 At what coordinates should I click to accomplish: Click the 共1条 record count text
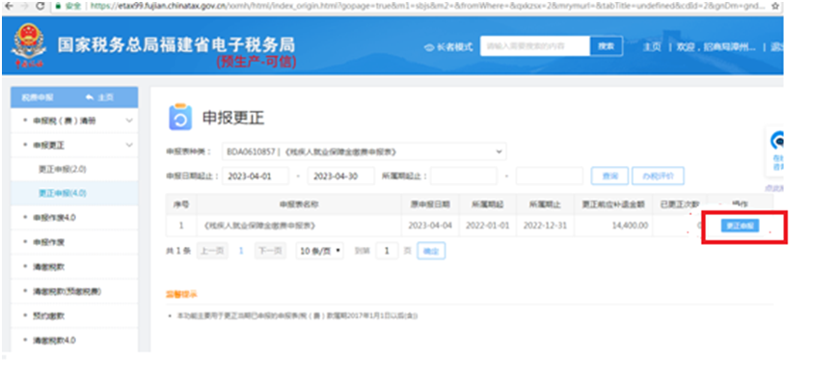[x=179, y=251]
